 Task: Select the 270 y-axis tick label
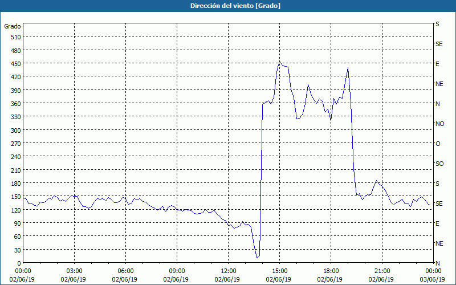click(16, 144)
